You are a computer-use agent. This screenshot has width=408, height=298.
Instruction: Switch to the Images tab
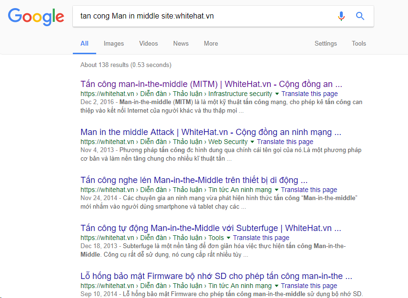point(114,43)
